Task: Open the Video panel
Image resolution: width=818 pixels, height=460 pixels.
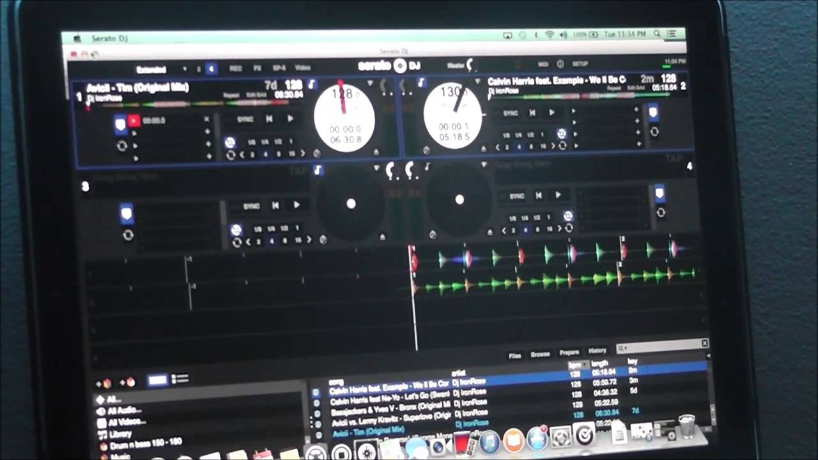Action: tap(302, 68)
